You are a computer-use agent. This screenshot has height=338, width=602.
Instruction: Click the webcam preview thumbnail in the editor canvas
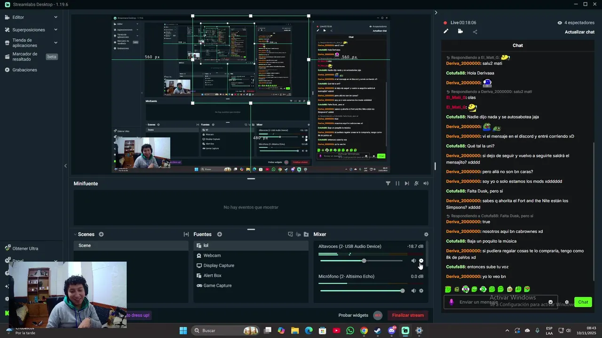143,152
